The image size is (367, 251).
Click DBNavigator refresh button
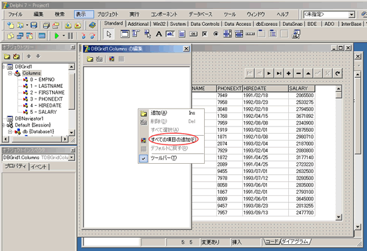click(x=338, y=73)
